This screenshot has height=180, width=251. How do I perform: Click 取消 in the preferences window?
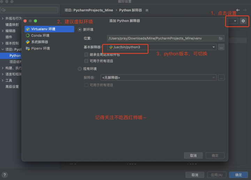click(195, 175)
